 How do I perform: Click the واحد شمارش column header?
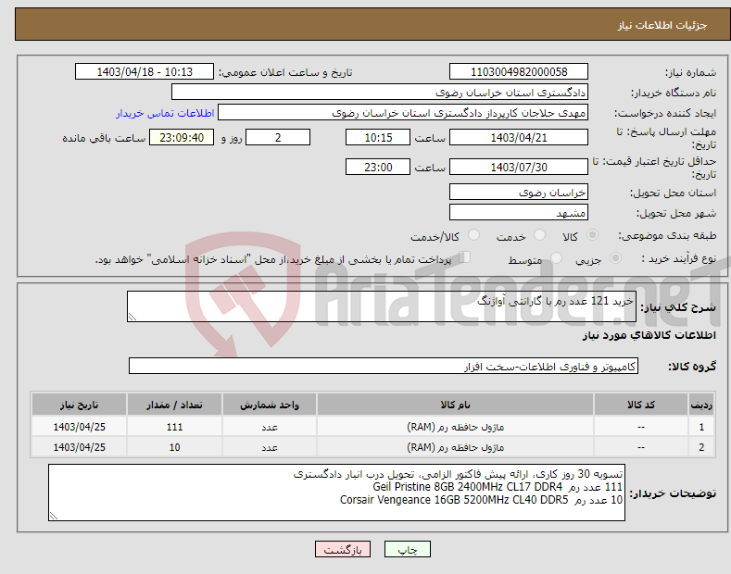coord(270,405)
